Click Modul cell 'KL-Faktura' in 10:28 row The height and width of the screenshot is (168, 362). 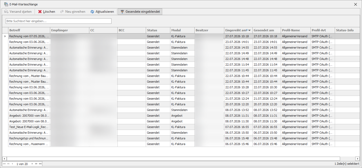tap(182, 87)
